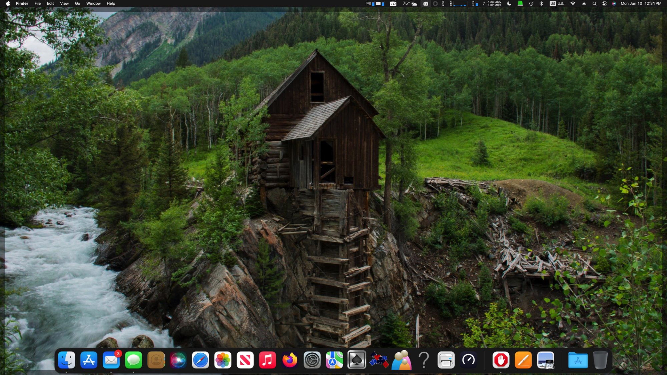This screenshot has width=667, height=375.
Task: Open the Window menu
Action: pyautogui.click(x=93, y=4)
